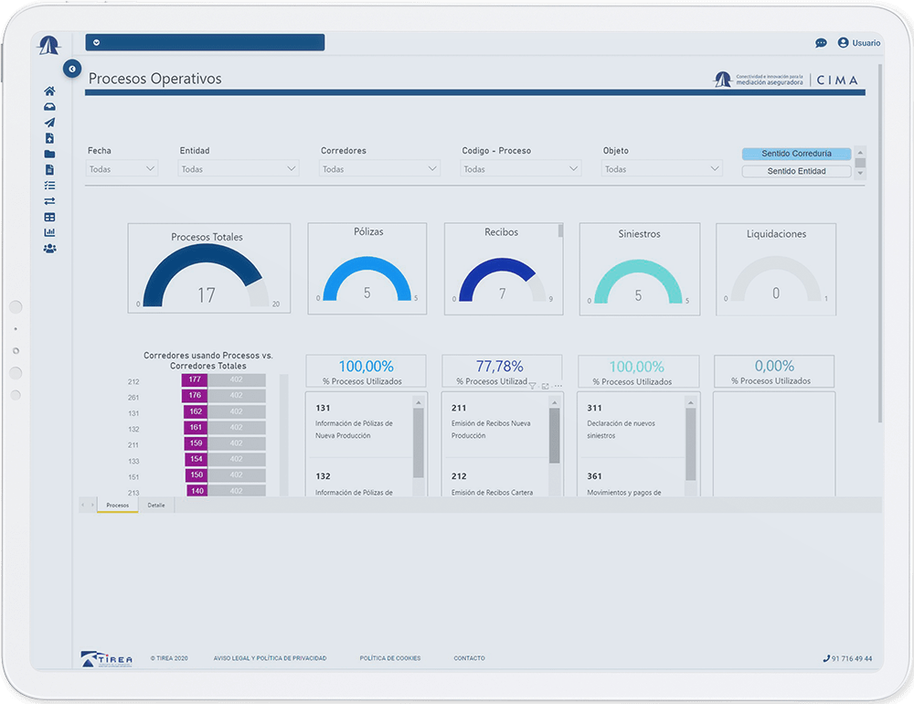The width and height of the screenshot is (914, 704).
Task: Select the Procesos tab
Action: [x=117, y=505]
